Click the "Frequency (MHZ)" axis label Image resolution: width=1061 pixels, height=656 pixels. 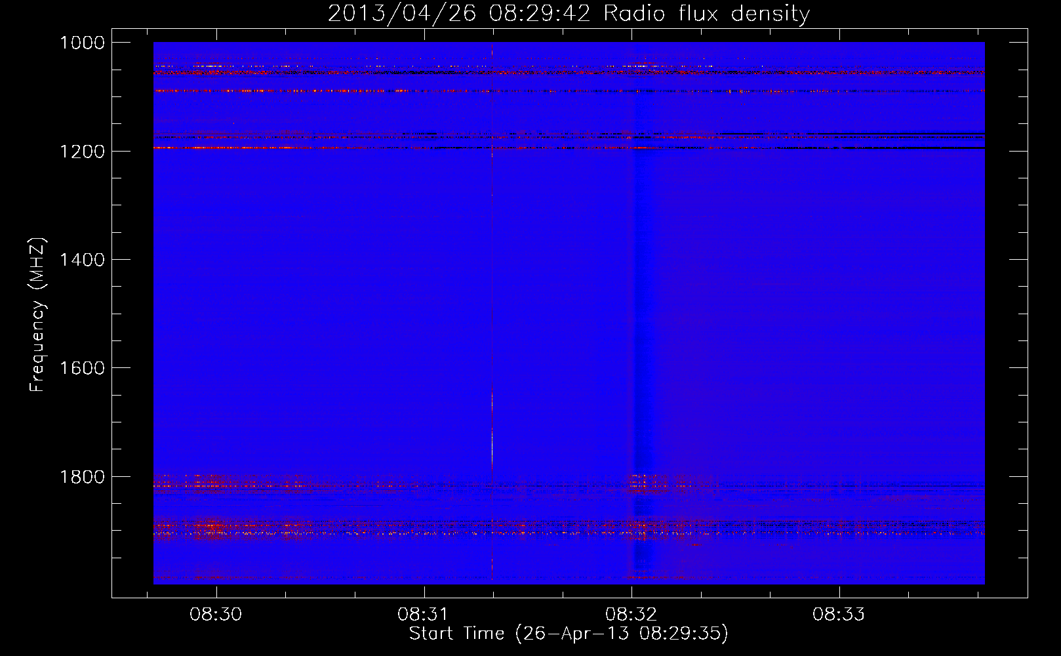tap(39, 315)
